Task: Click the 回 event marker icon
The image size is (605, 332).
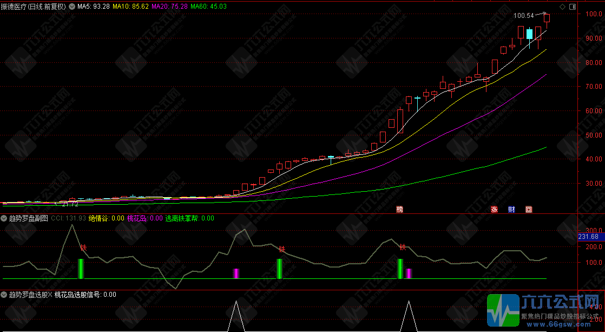Action: [529, 209]
